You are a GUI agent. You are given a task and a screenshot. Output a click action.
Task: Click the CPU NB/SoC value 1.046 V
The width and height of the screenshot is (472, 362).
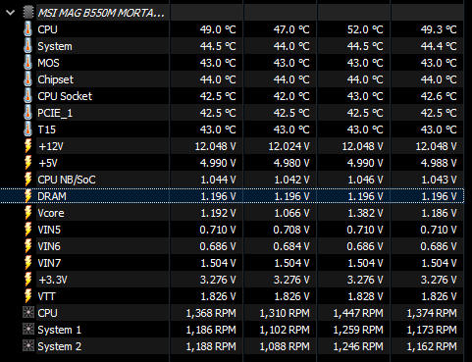pos(365,180)
